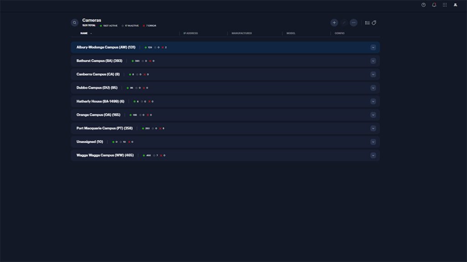Open the JL user profile menu
The width and height of the screenshot is (467, 262).
coord(456,5)
